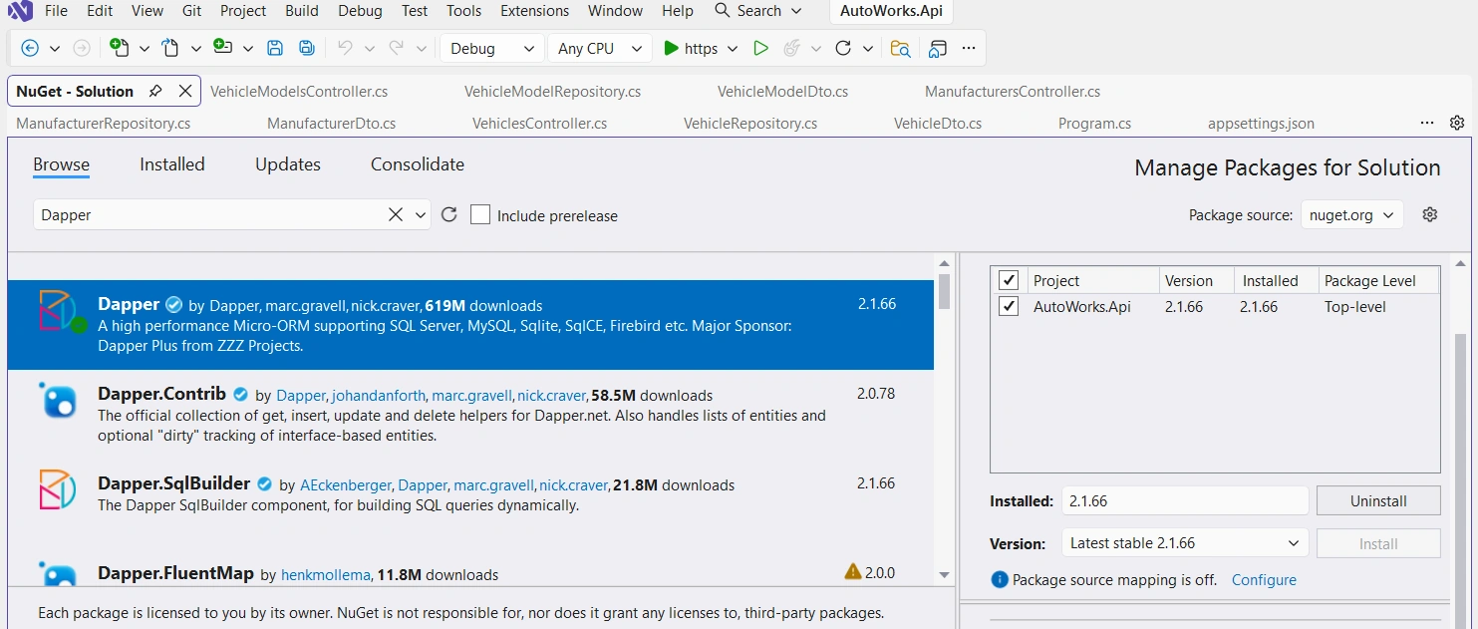Click the AutoWorks.Api solution name button
1478x629 pixels.
[x=891, y=12]
